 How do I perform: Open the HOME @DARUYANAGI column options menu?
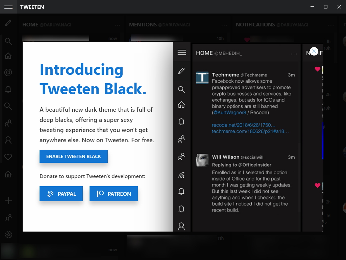point(117,25)
